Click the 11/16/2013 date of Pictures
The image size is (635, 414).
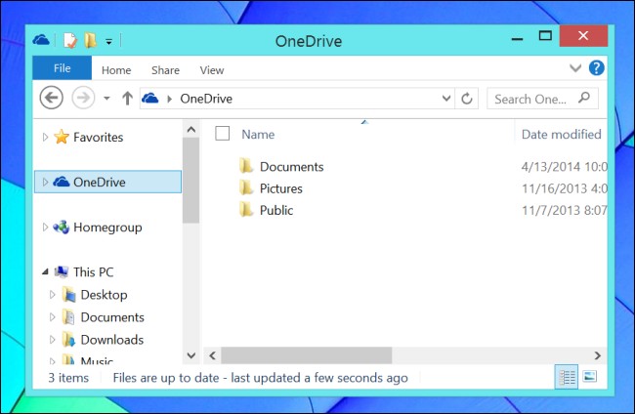click(x=564, y=188)
